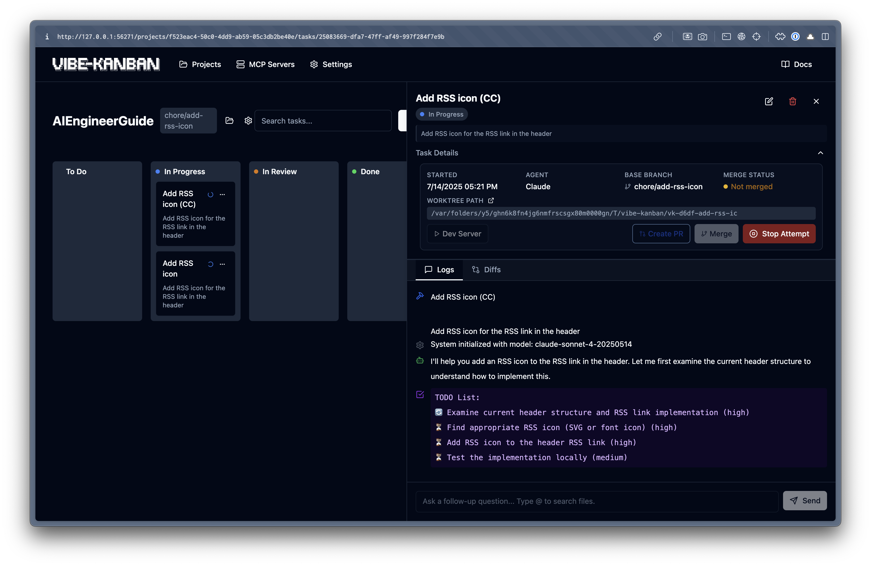Open the Add RSS icon (CC) task card
871x566 pixels.
(x=195, y=214)
